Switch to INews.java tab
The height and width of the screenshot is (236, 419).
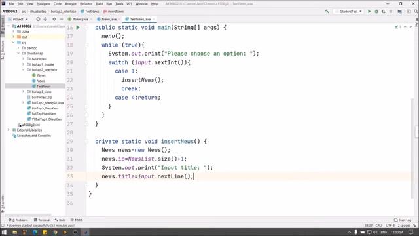pos(80,19)
